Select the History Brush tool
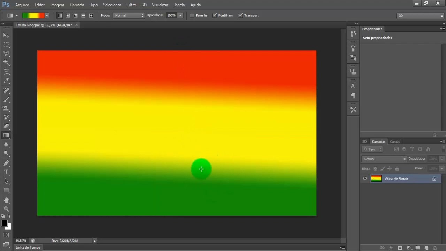This screenshot has width=446, height=251. [6, 117]
